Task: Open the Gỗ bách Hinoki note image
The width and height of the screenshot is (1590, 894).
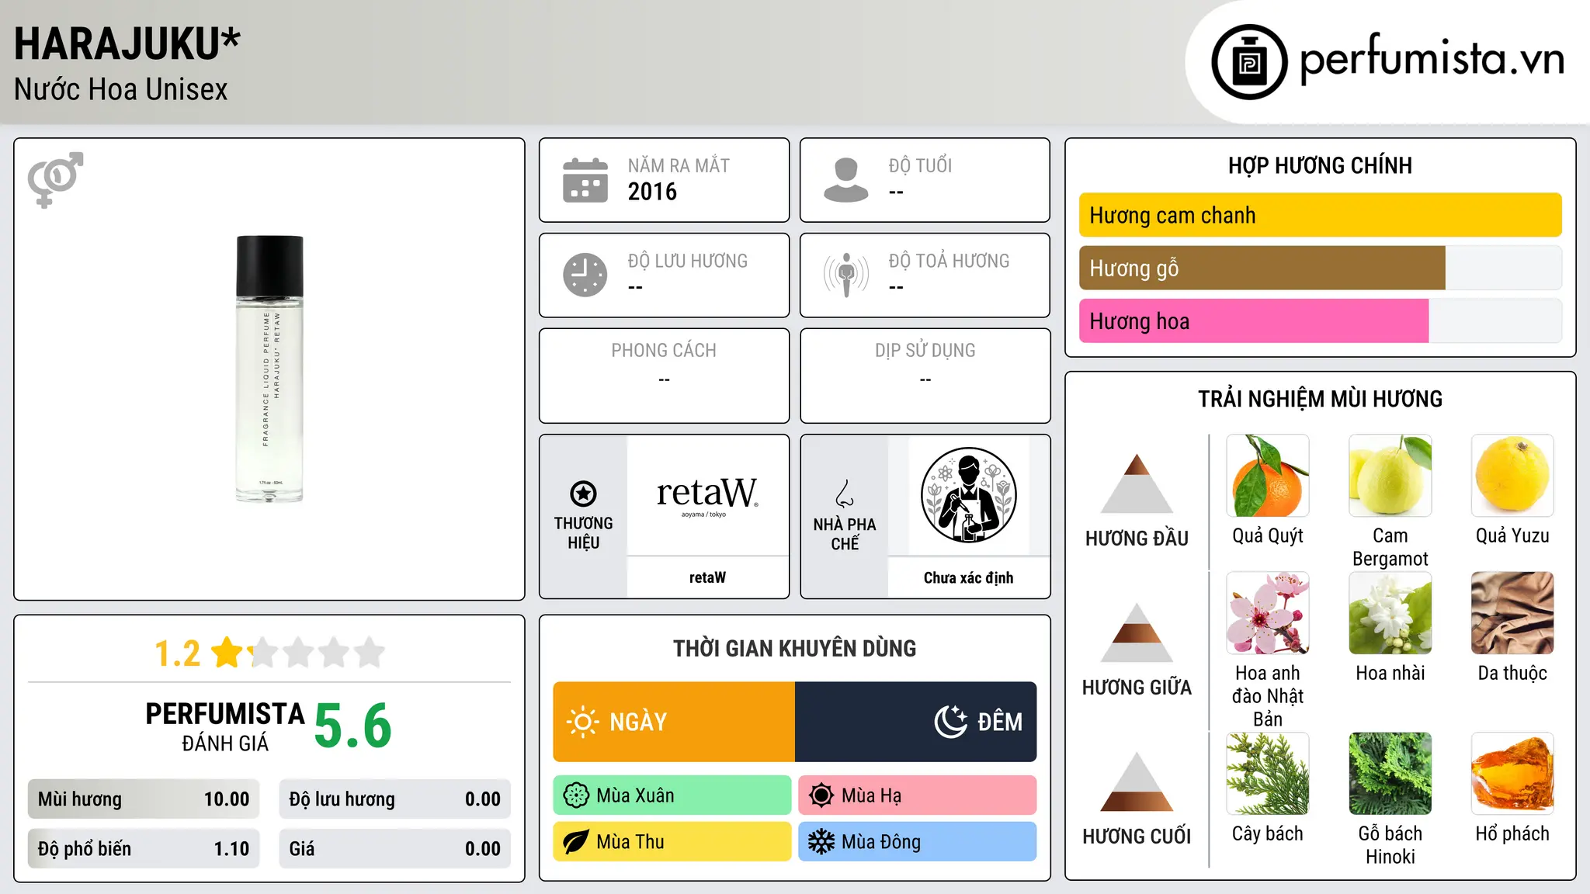Action: click(1390, 774)
